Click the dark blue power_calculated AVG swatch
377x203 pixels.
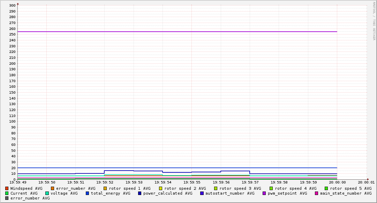140,193
